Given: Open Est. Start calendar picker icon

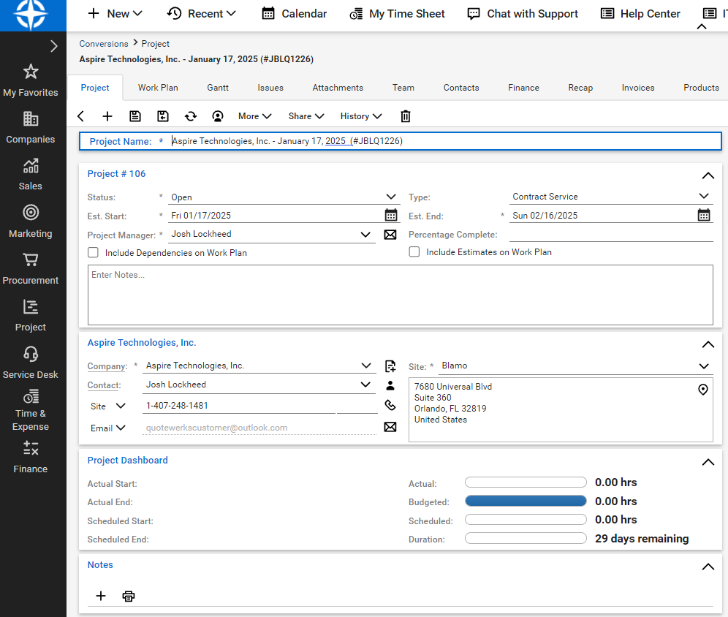Looking at the screenshot, I should click(391, 215).
